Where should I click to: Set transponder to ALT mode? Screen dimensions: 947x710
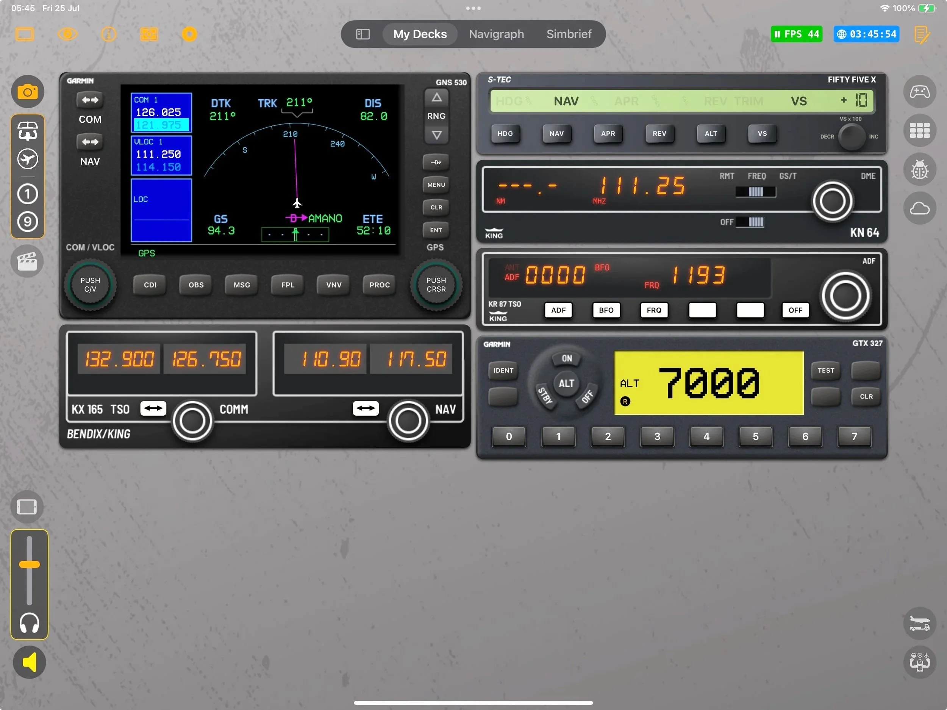click(x=566, y=384)
